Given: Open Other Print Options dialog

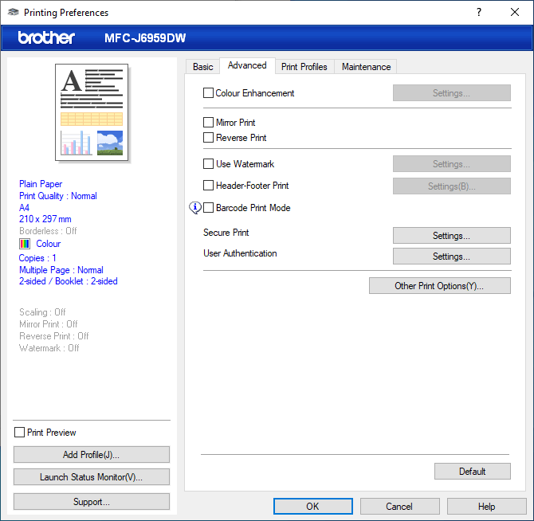Looking at the screenshot, I should 439,286.
